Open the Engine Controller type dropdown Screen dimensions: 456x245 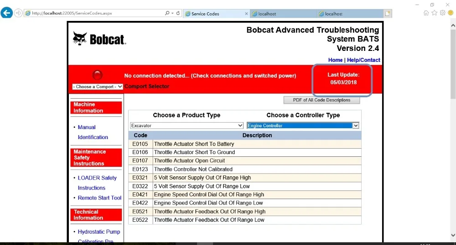(303, 125)
